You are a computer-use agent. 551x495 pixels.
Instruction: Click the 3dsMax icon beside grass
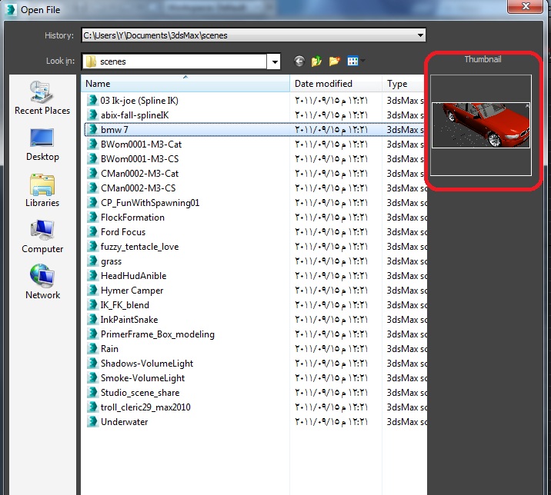(x=92, y=261)
